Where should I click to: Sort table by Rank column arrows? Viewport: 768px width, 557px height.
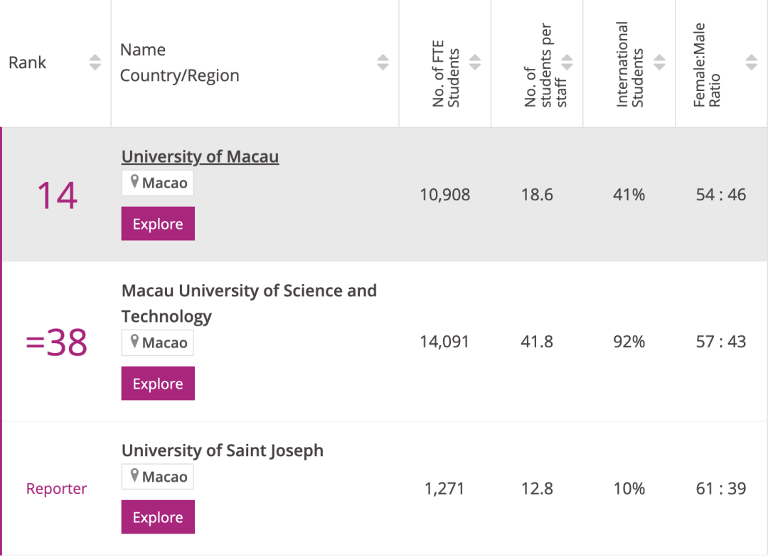coord(95,63)
